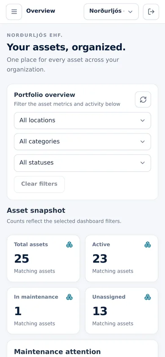Click the Clear filters button

[x=39, y=184]
